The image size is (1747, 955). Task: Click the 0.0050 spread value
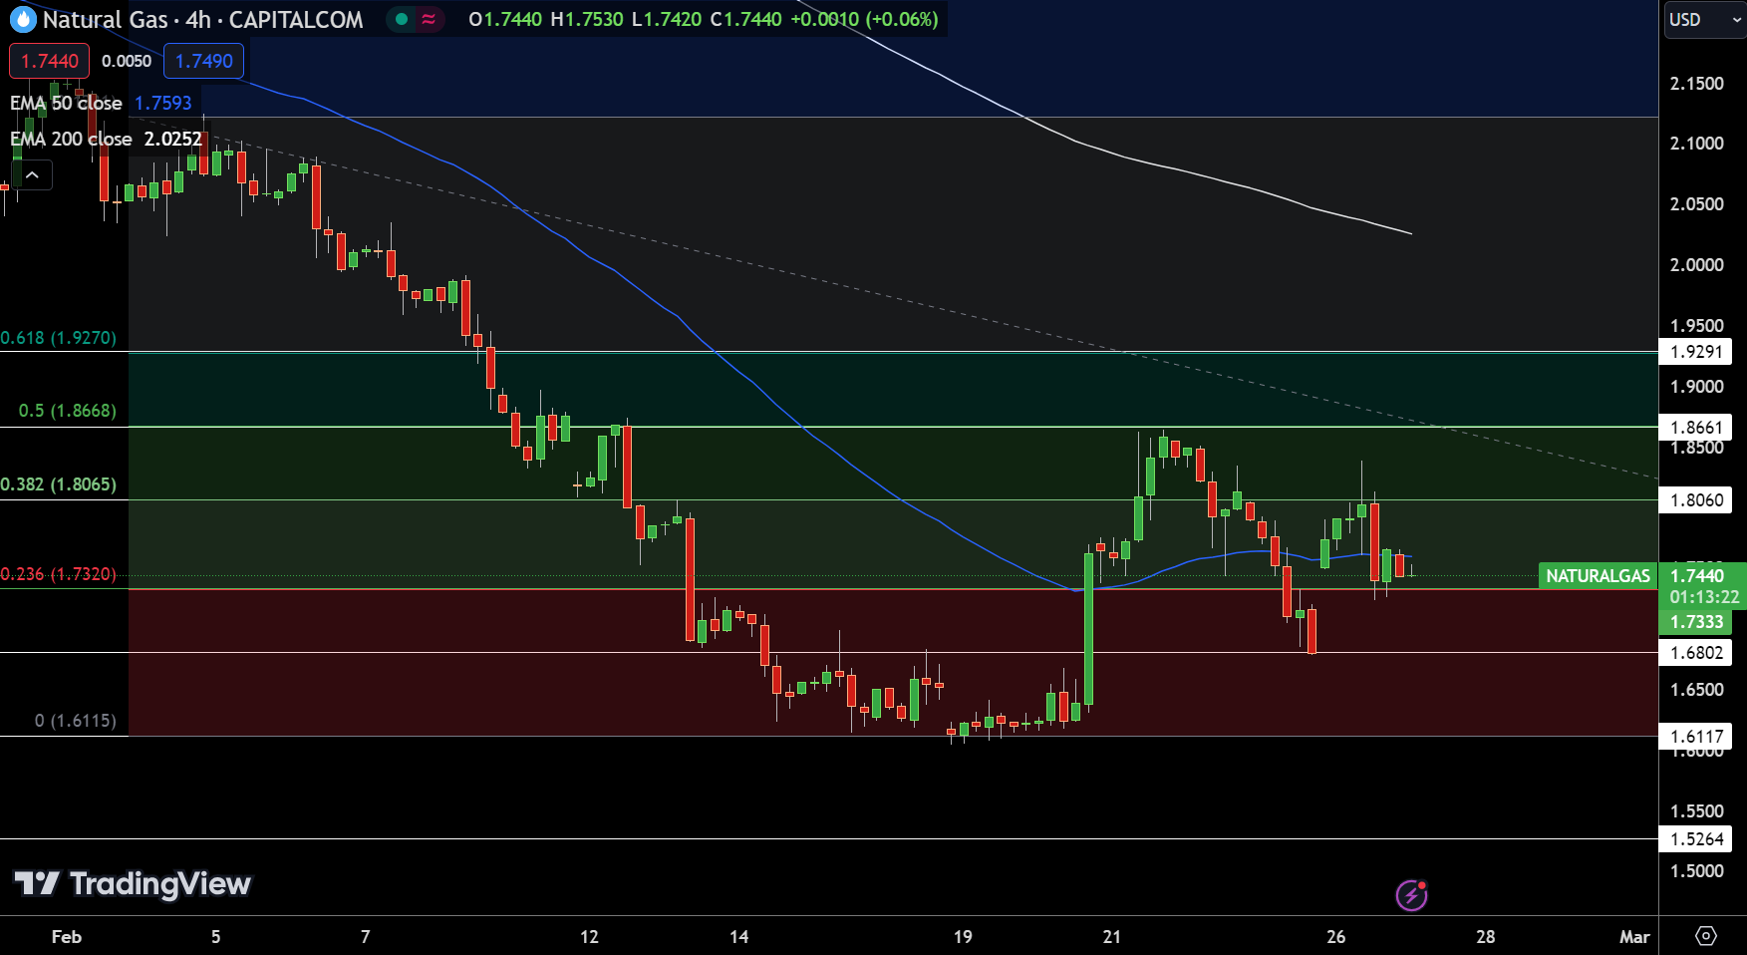click(x=127, y=61)
